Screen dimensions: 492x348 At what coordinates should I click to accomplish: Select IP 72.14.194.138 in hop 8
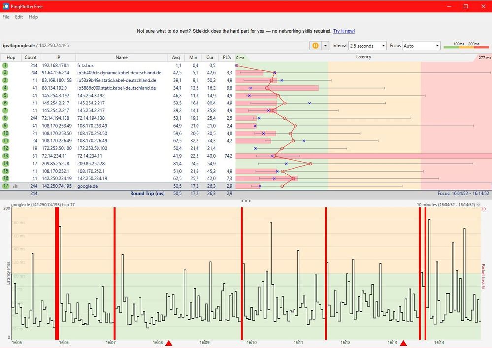coord(56,118)
